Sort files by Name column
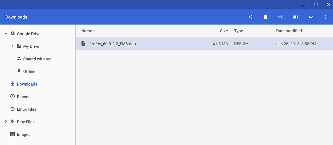 pos(87,31)
